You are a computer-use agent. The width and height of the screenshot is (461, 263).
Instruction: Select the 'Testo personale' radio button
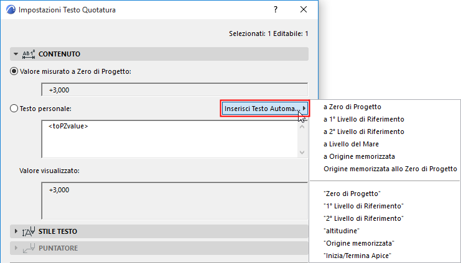(x=14, y=109)
